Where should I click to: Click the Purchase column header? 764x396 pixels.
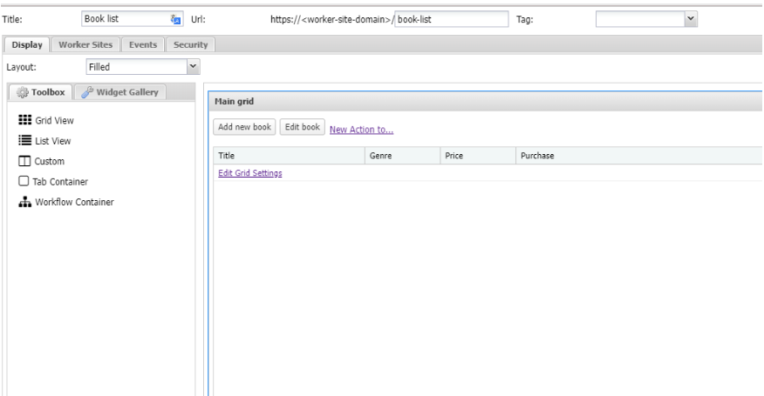[x=639, y=156]
